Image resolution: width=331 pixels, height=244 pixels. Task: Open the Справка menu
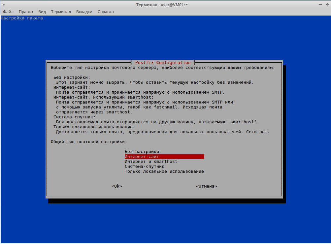[x=106, y=12]
